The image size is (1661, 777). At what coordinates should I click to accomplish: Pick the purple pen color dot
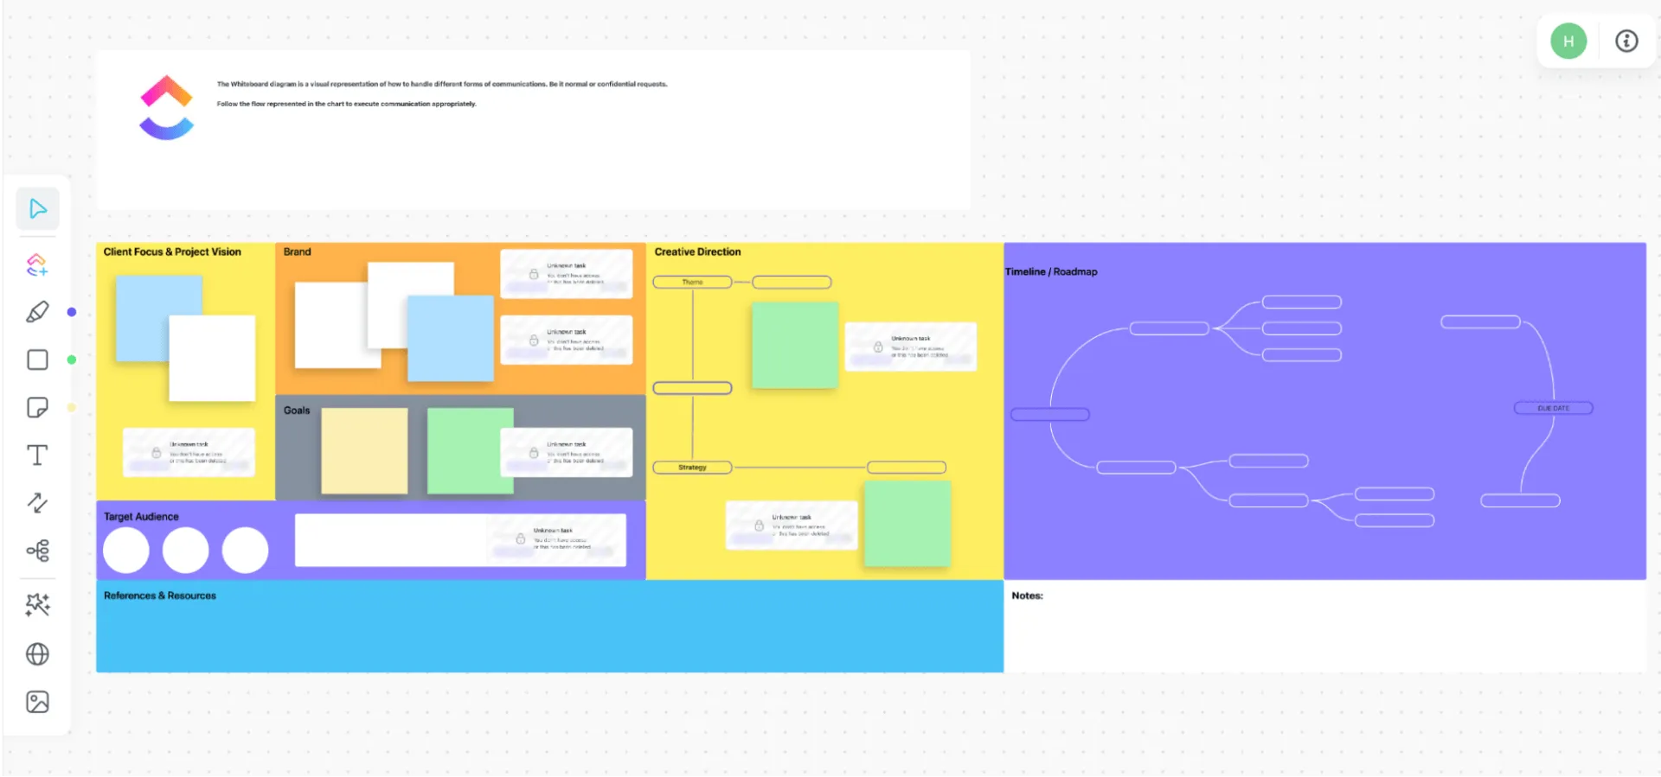[72, 312]
